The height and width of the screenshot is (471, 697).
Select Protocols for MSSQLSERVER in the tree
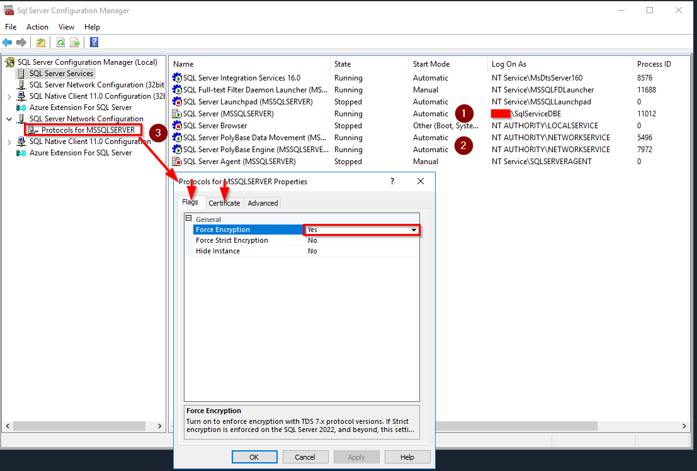click(x=86, y=130)
